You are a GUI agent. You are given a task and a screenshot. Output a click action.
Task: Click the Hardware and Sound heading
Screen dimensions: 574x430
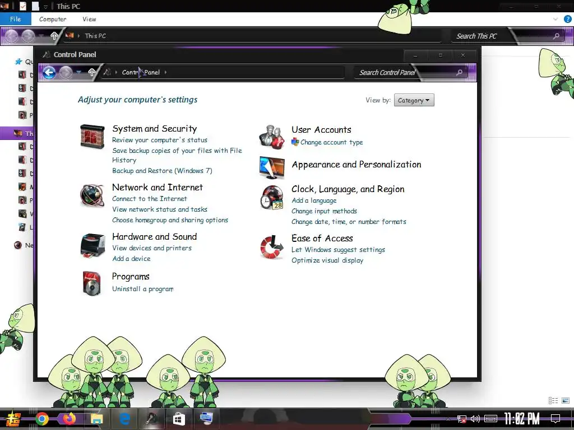pyautogui.click(x=155, y=237)
